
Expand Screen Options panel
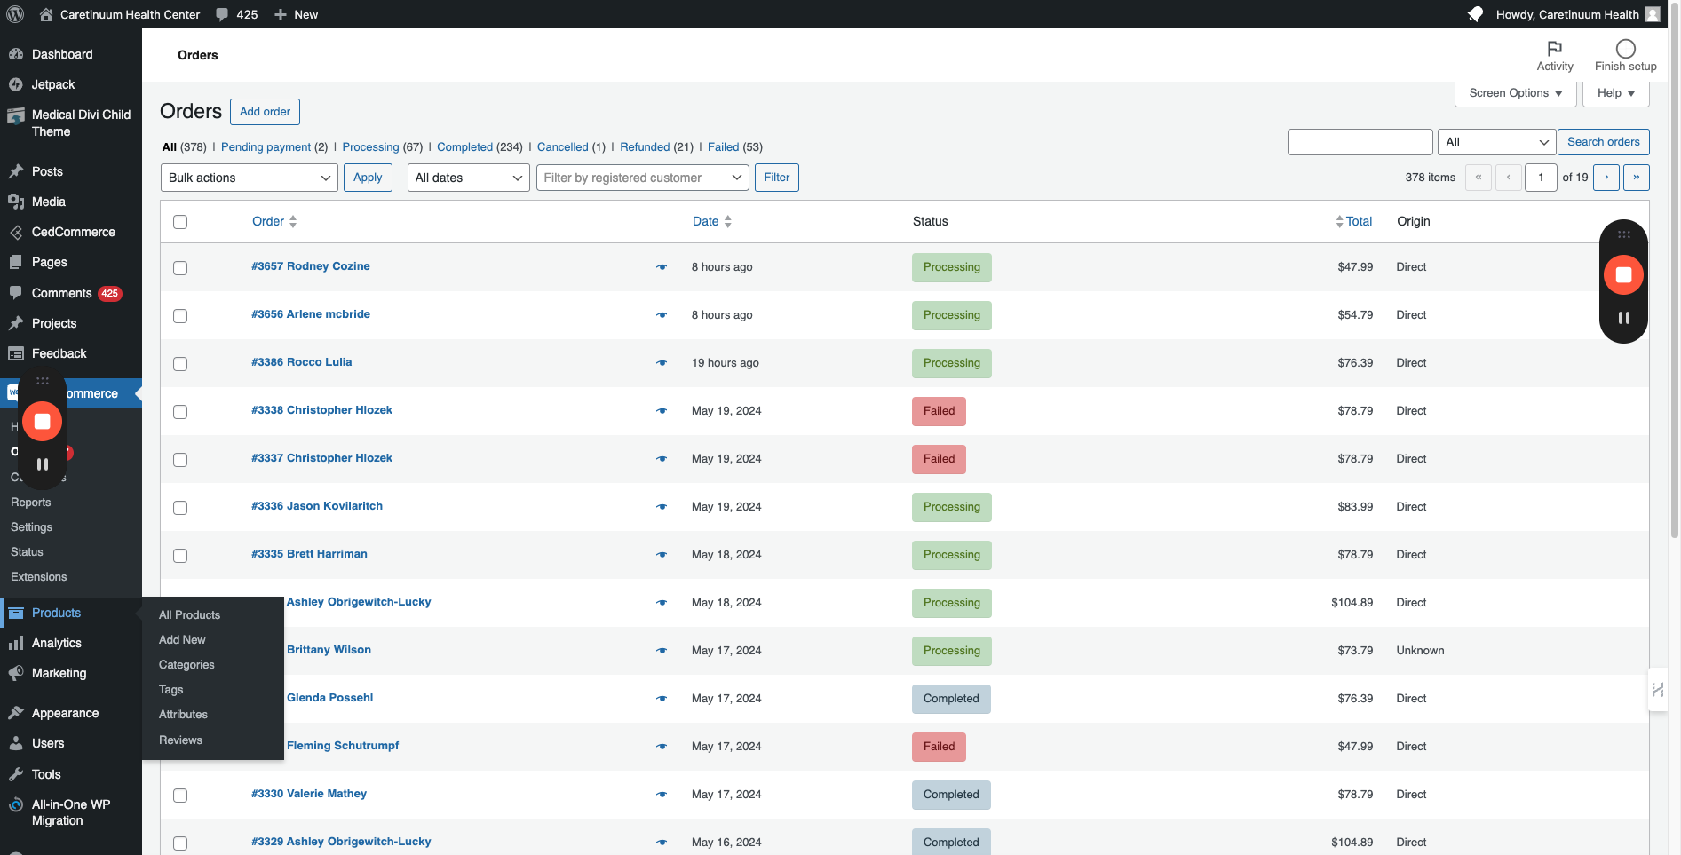[1516, 93]
